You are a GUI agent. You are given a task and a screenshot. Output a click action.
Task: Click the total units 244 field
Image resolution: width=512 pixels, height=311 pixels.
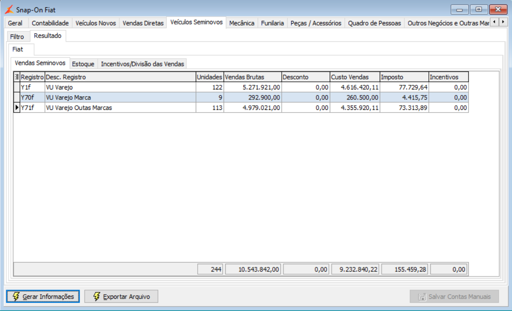pyautogui.click(x=210, y=269)
